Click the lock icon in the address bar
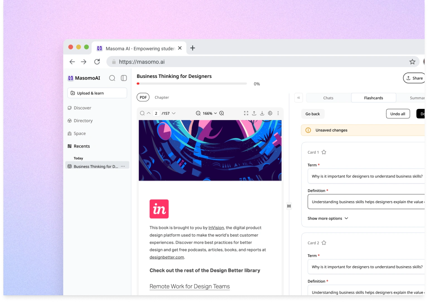The width and height of the screenshot is (428, 302). 114,62
